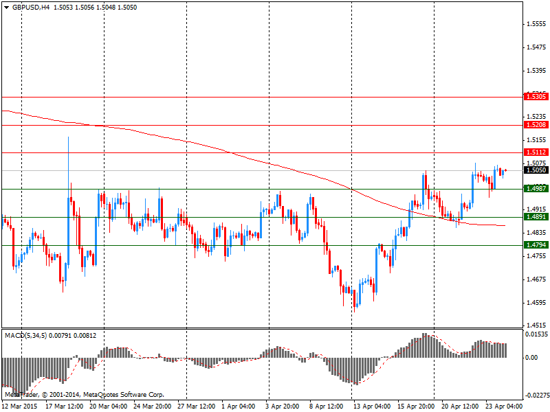Click the 23 Apr 04:00 time label
The height and width of the screenshot is (412, 550).
pos(504,407)
